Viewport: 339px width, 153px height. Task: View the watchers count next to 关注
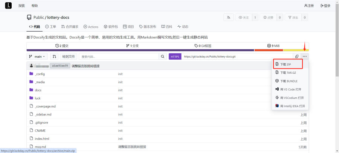[x=255, y=17]
